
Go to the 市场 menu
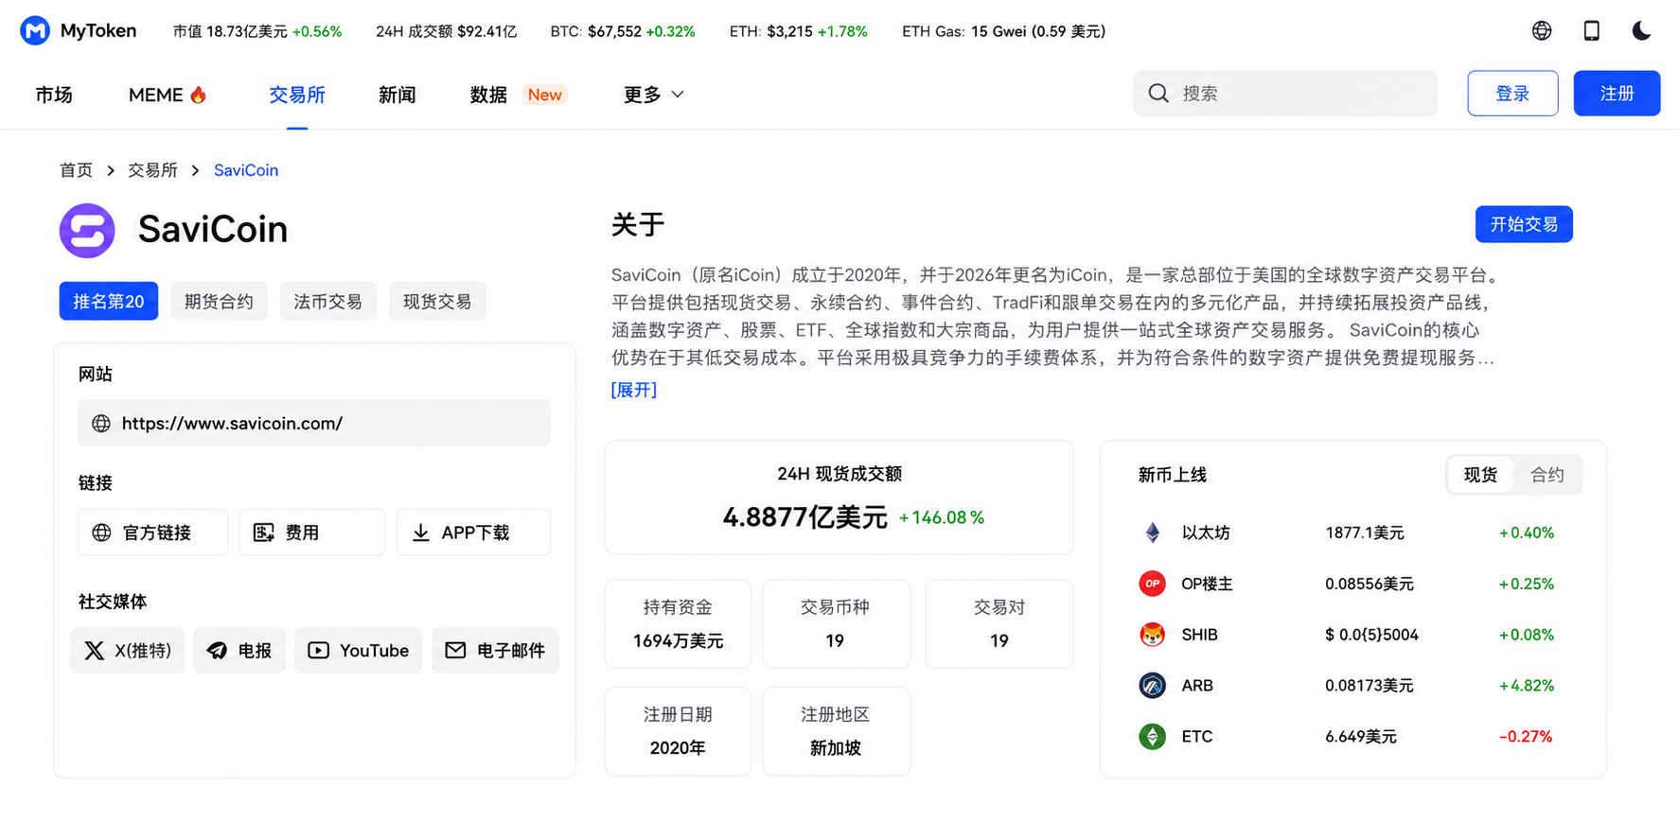[54, 95]
